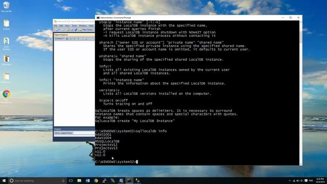327x184 pixels.
Task: Select the Object Explorer panel title
Action: pos(61,35)
